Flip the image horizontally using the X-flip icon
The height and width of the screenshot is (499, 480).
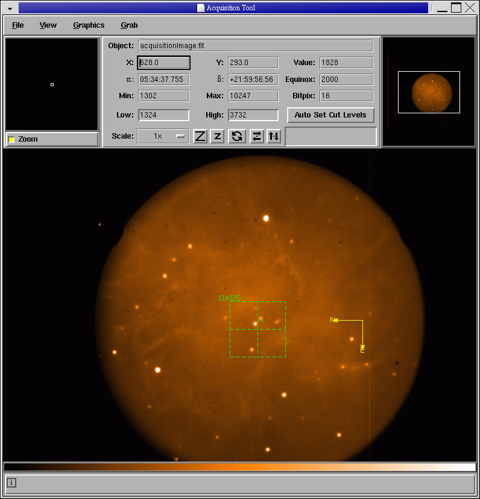(257, 136)
